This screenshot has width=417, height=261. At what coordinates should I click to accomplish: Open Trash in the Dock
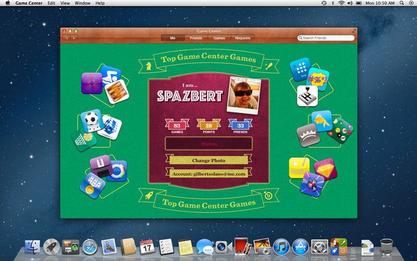386,247
